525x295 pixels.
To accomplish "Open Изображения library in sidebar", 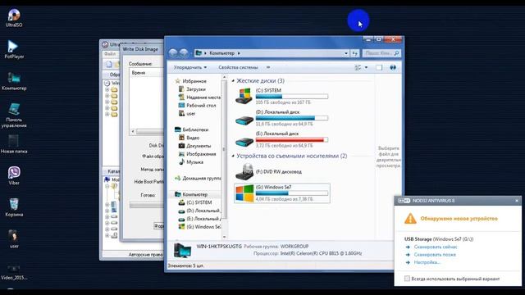I will [x=197, y=154].
